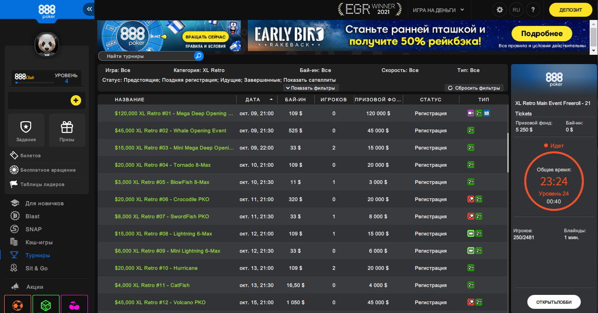Click the purple camera icon in XL Retro #01 row
The width and height of the screenshot is (598, 313).
click(471, 113)
